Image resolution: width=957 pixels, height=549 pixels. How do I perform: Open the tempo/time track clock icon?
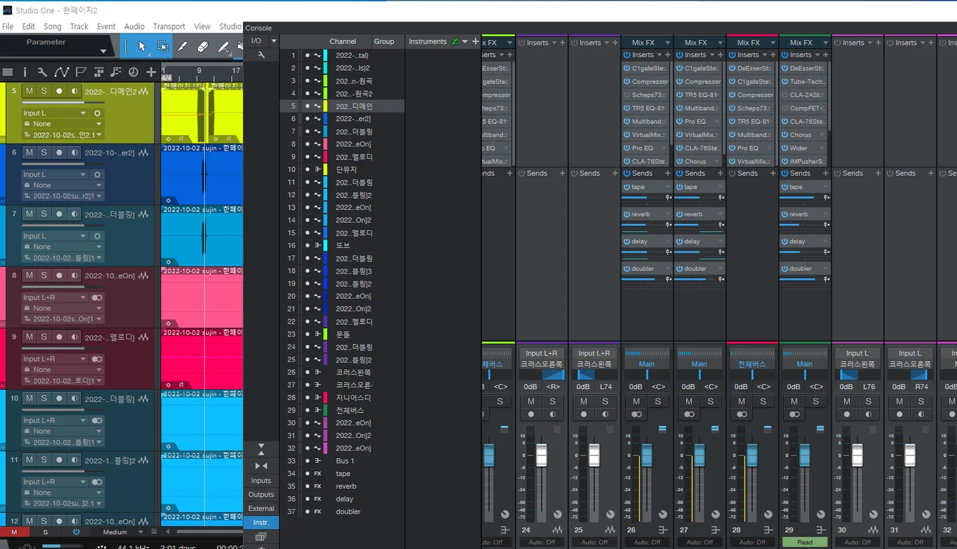pos(133,72)
